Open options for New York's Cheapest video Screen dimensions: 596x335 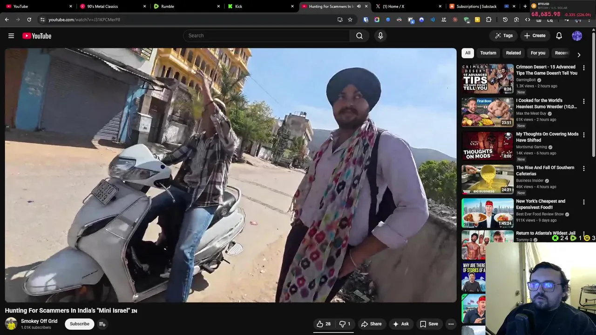pyautogui.click(x=584, y=202)
